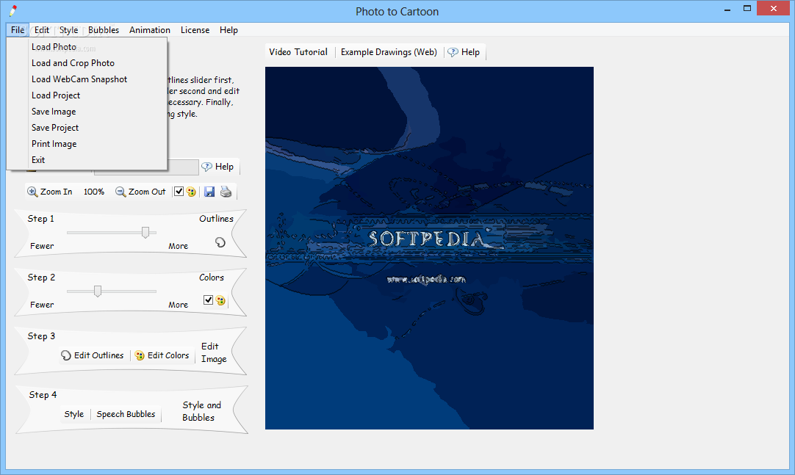This screenshot has width=795, height=475.
Task: Select Save Project in the File menu
Action: 55,128
